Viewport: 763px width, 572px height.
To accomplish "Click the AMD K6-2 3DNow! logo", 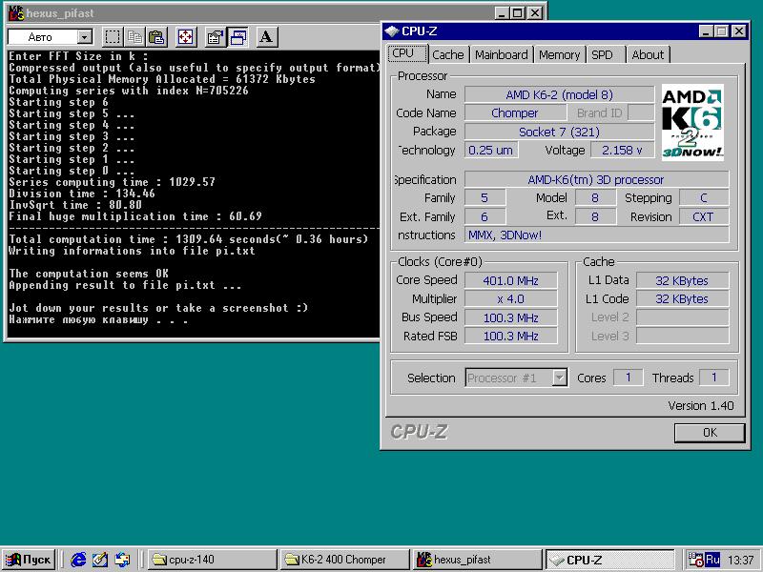I will pyautogui.click(x=692, y=123).
